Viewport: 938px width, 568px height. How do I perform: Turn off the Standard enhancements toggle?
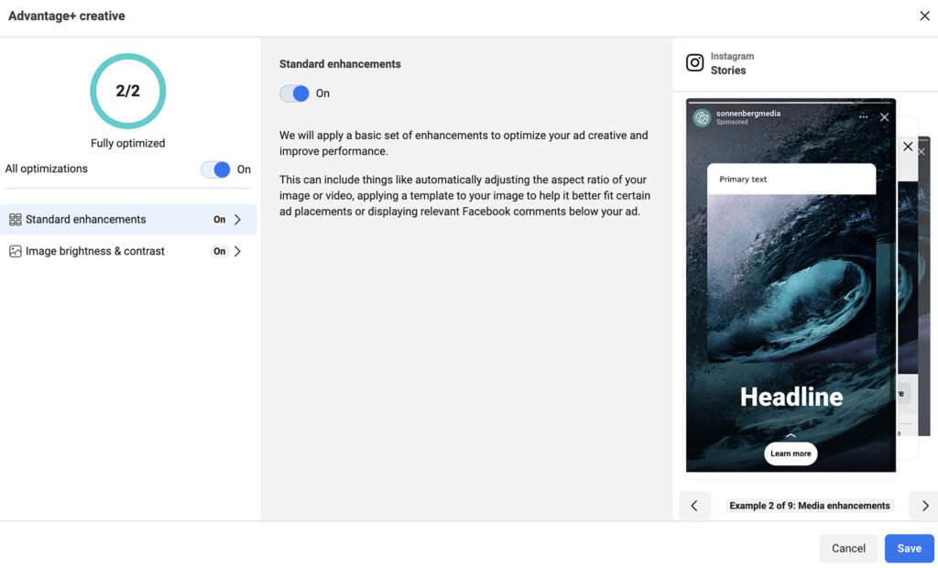[x=294, y=93]
